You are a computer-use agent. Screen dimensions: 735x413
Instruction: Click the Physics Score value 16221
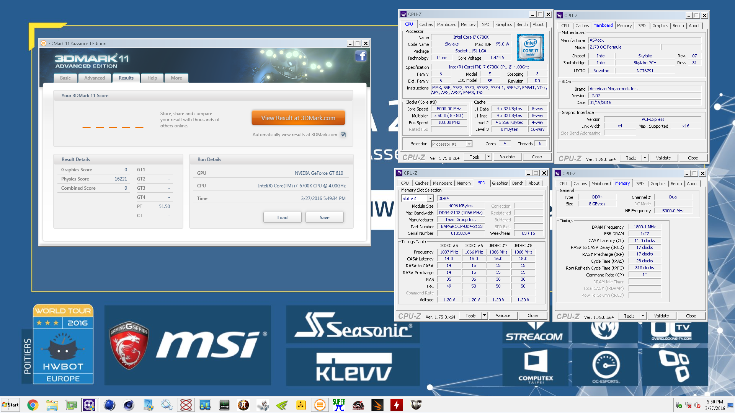coord(121,179)
